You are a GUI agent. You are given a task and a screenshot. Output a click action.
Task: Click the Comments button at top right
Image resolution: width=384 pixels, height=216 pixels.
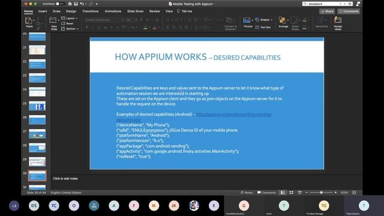click(x=349, y=11)
